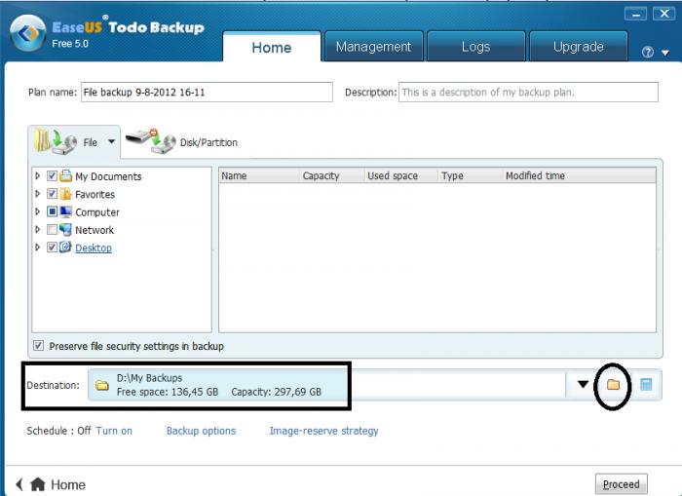Uncheck the Favorites checkbox

click(x=52, y=194)
